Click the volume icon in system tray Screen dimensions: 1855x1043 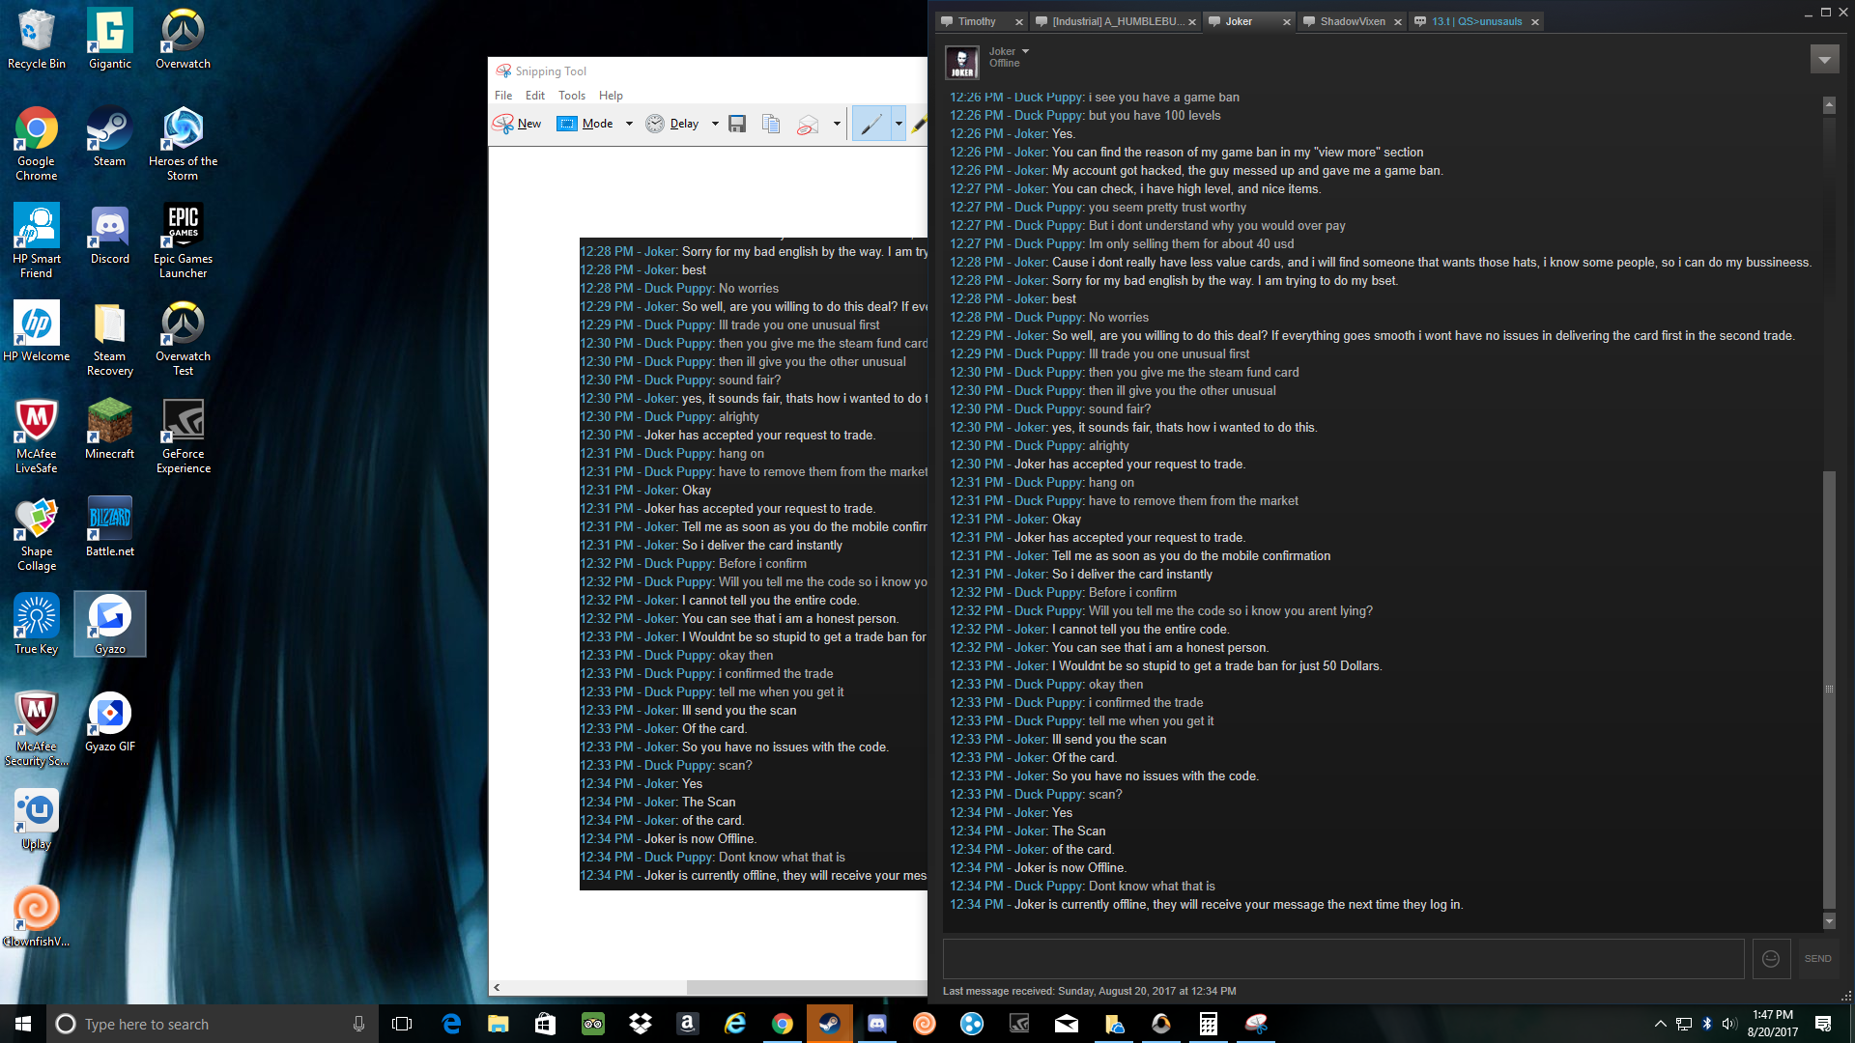1728,1024
